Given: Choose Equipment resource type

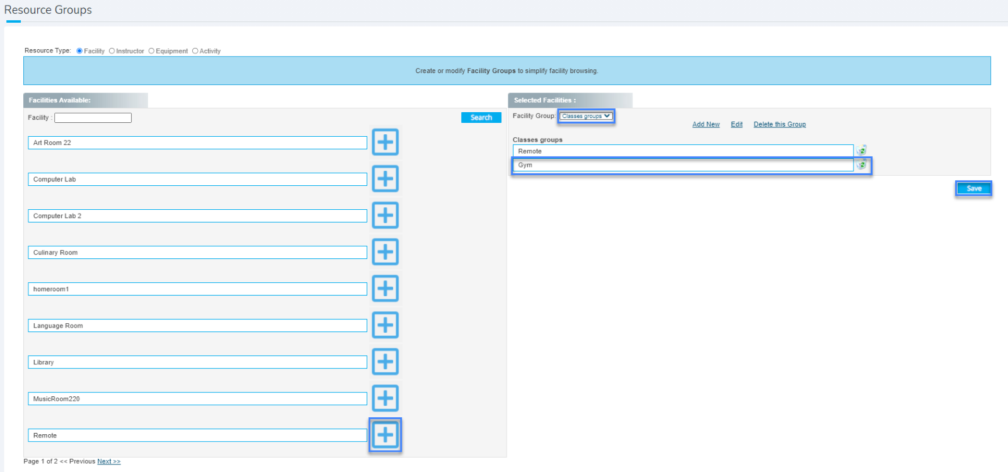Looking at the screenshot, I should click(x=151, y=51).
